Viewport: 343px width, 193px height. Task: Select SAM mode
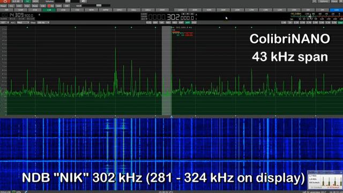coord(21,10)
